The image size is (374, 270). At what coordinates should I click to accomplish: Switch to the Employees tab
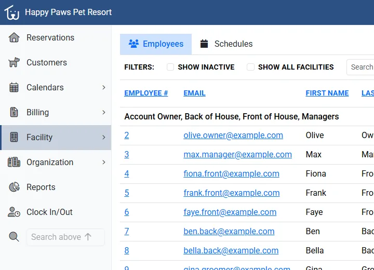pyautogui.click(x=156, y=44)
